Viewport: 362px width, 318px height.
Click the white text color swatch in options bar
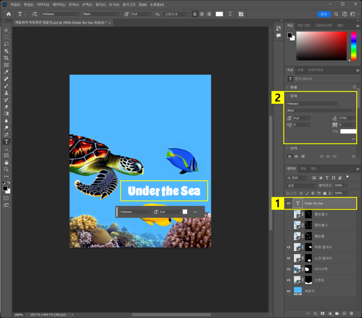tap(220, 13)
